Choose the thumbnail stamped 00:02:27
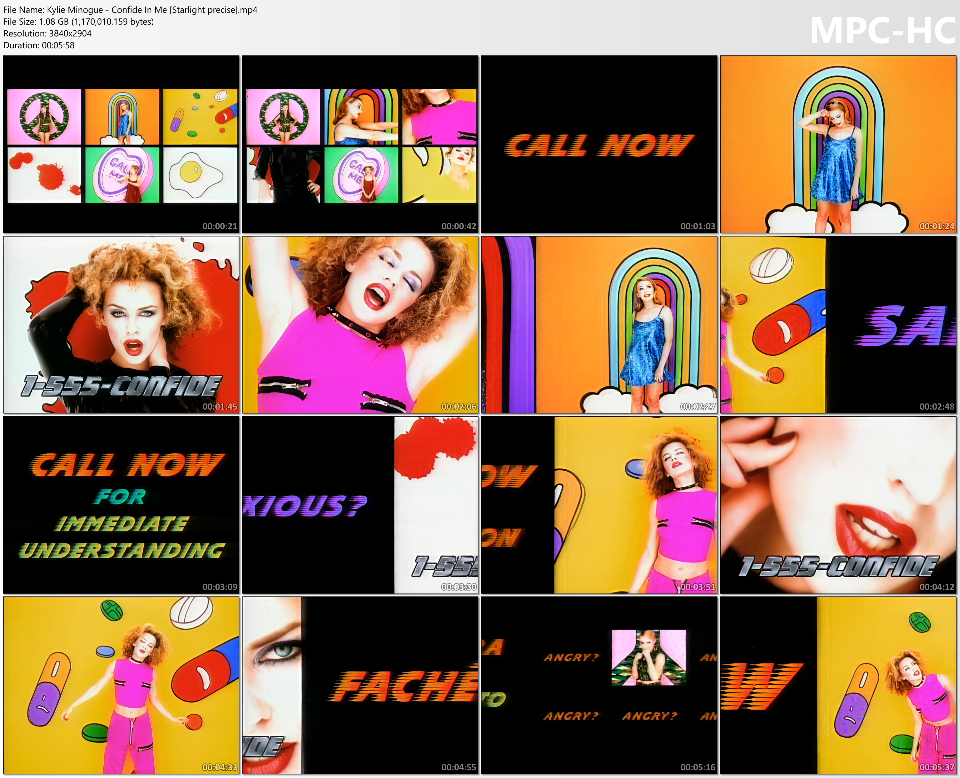This screenshot has height=778, width=960. 599,325
